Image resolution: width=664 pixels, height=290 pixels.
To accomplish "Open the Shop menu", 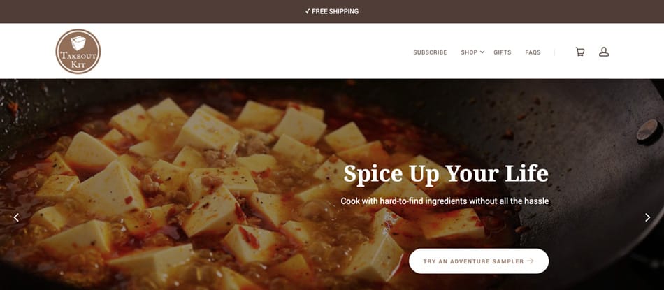I will pos(469,52).
